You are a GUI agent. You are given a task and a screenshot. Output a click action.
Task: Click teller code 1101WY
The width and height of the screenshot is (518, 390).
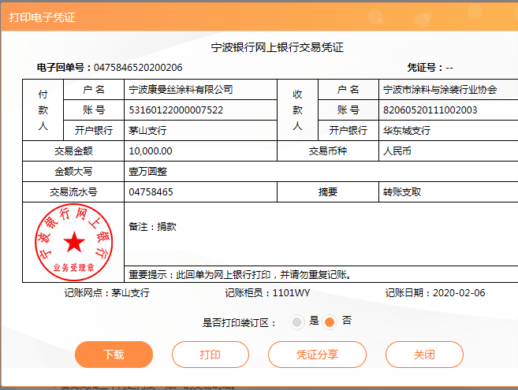[x=291, y=292]
